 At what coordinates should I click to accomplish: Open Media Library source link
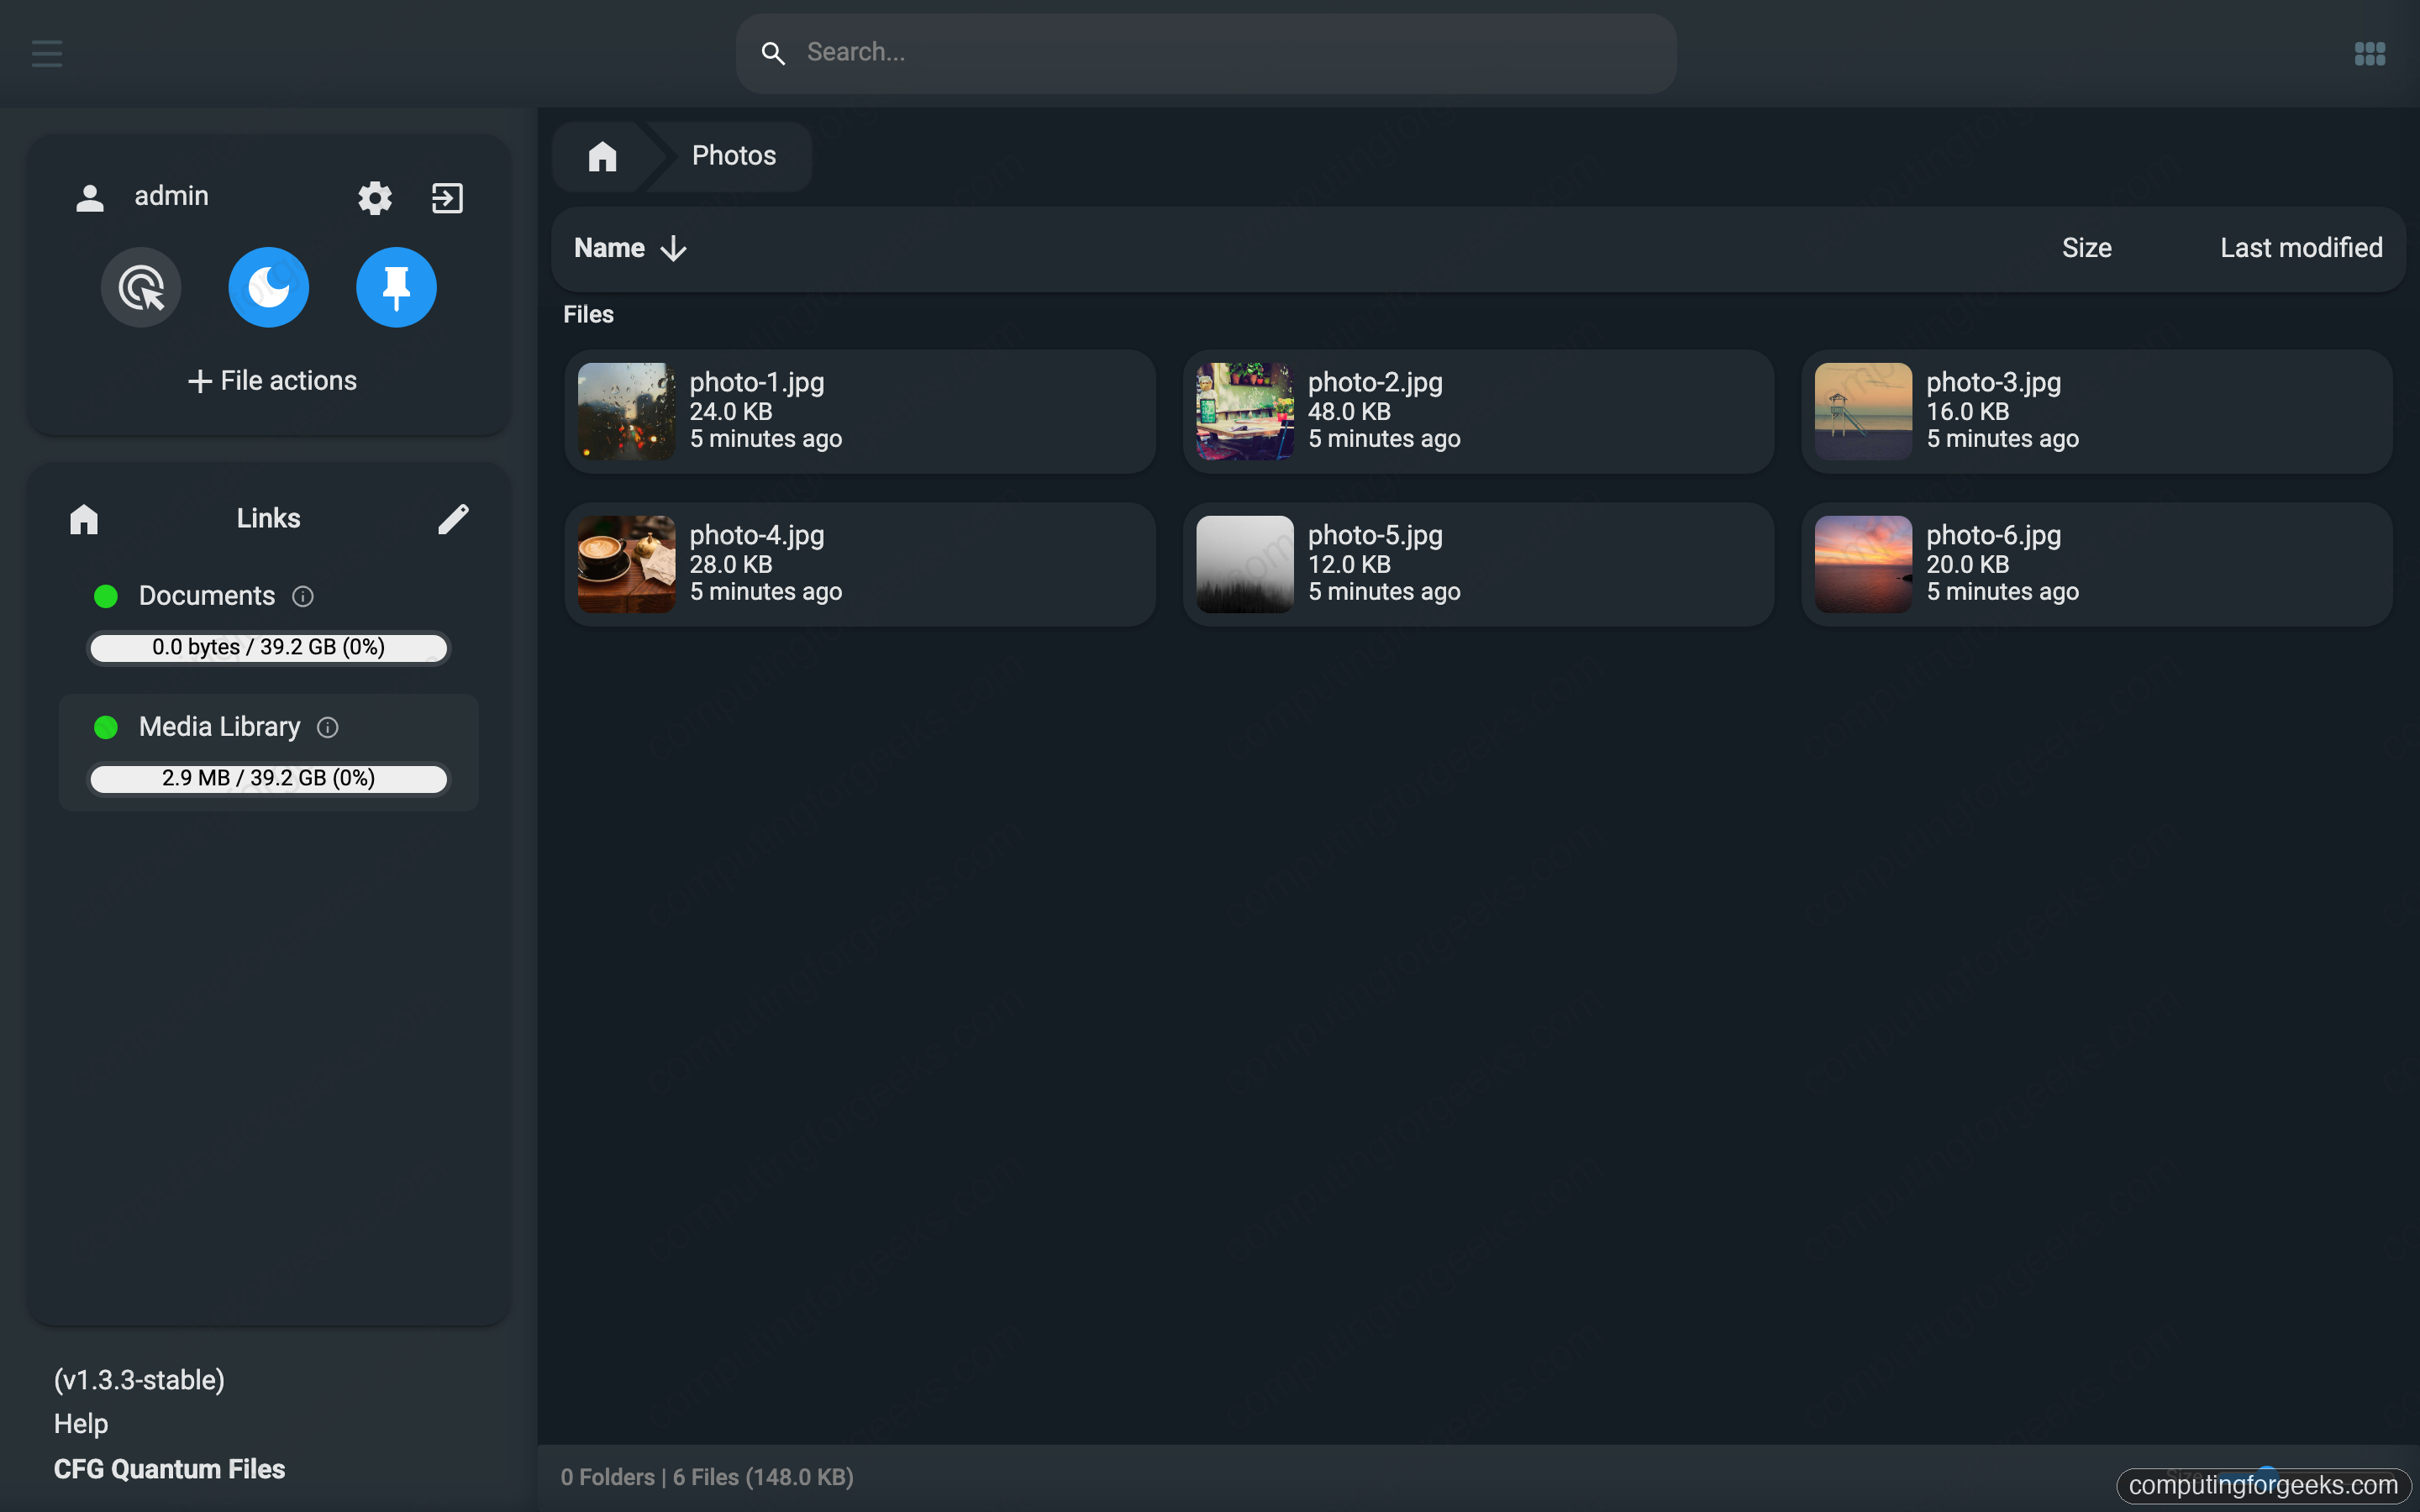coord(219,727)
